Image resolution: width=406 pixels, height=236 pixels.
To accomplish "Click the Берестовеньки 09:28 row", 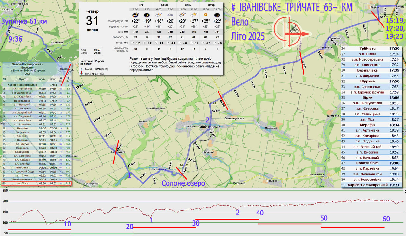I will click(x=36, y=179).
